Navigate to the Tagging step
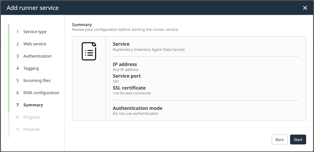 (31, 68)
